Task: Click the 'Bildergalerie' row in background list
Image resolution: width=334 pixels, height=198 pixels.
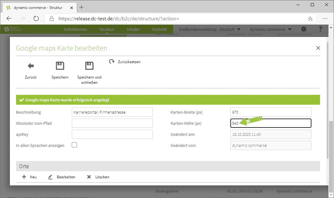Action: click(x=167, y=191)
